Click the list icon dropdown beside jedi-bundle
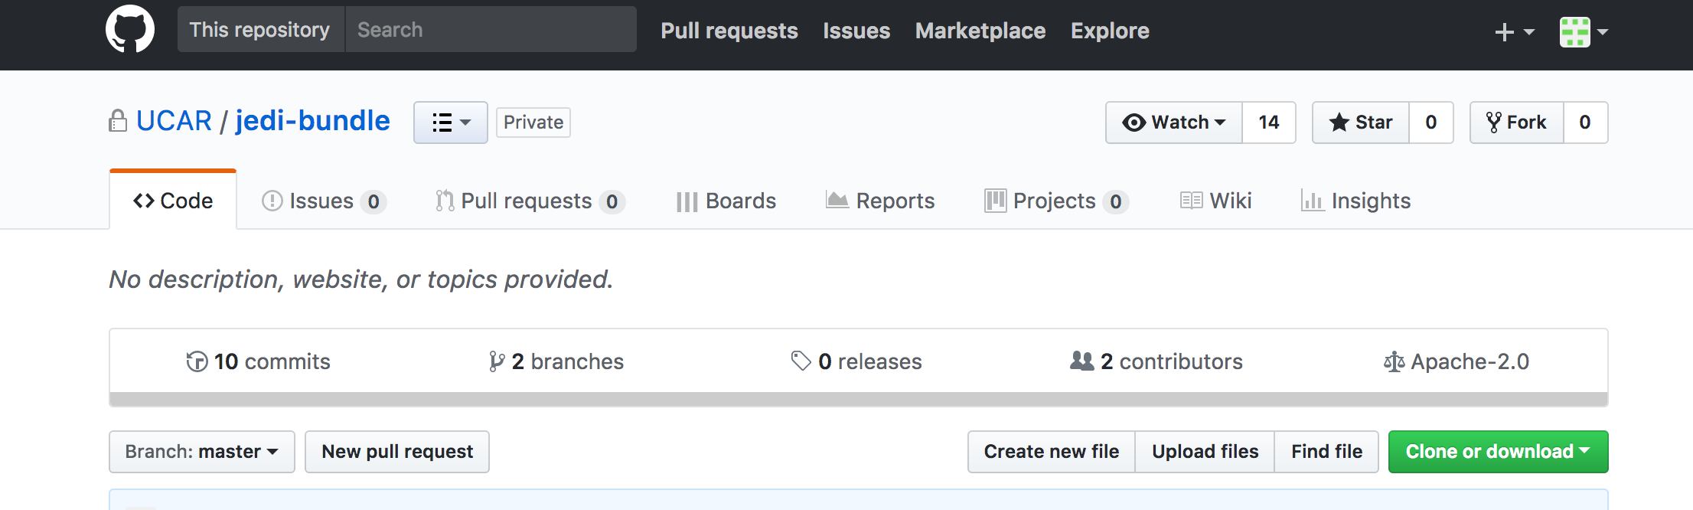The width and height of the screenshot is (1693, 510). 450,123
